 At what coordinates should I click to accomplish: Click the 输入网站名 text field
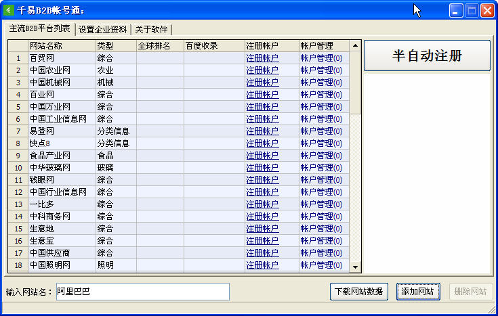tap(142, 292)
